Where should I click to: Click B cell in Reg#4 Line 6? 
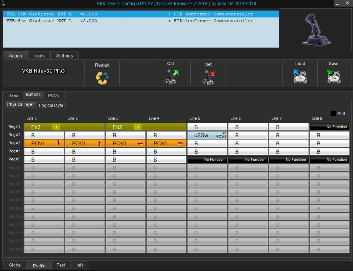(248, 151)
